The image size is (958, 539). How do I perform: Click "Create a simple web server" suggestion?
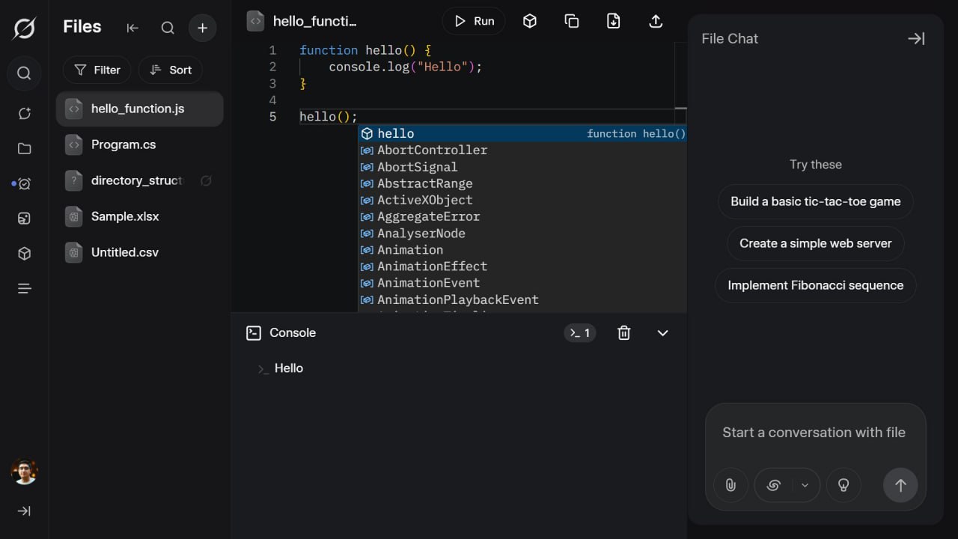click(x=815, y=243)
